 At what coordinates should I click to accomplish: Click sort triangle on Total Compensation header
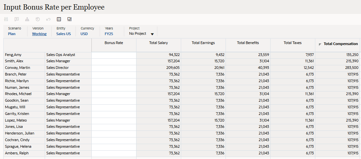[320, 44]
